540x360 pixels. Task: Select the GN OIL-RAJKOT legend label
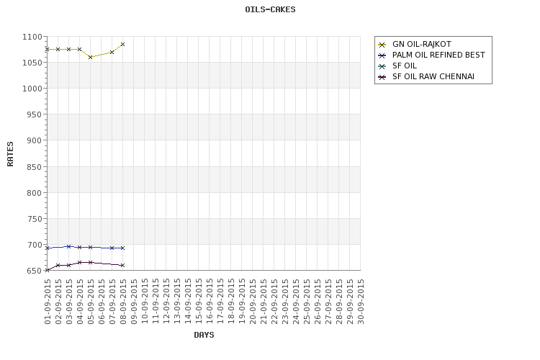(421, 44)
